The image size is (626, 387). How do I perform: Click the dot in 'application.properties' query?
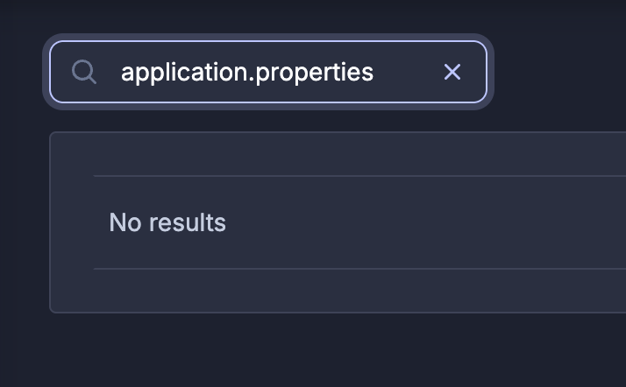(251, 80)
